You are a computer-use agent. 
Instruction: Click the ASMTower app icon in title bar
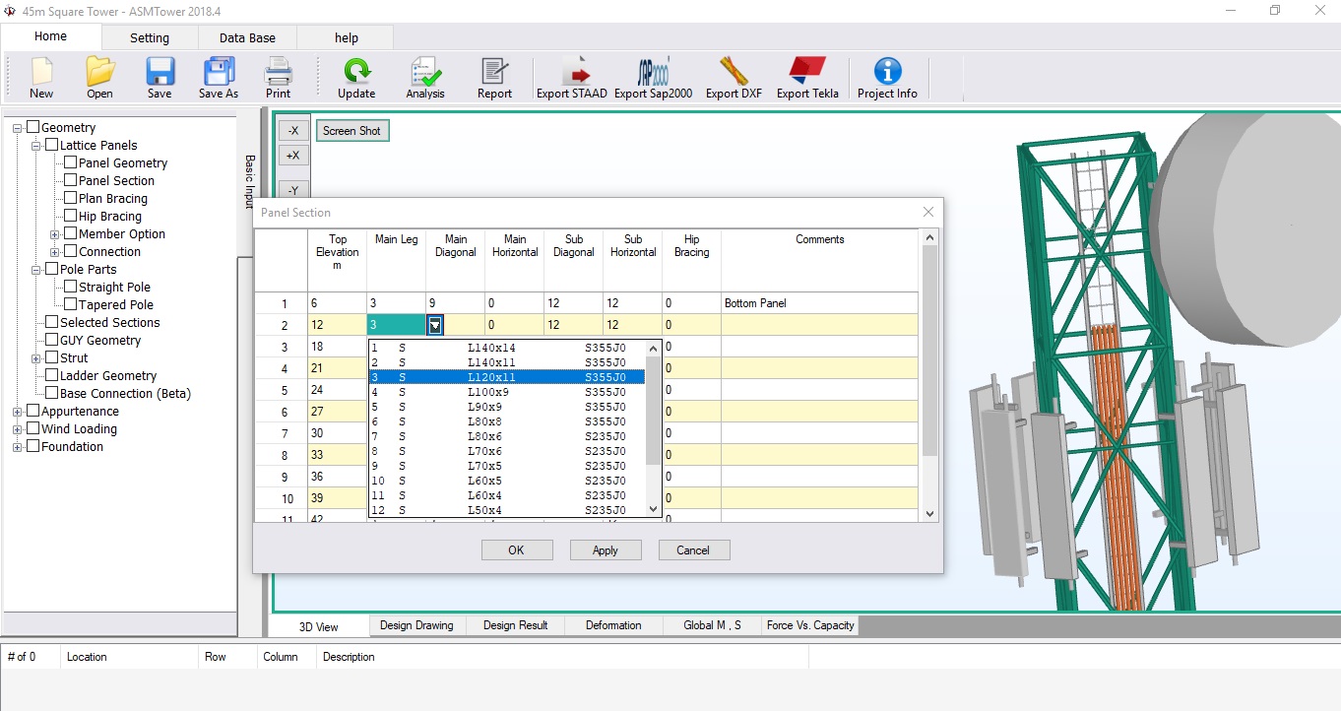click(11, 11)
